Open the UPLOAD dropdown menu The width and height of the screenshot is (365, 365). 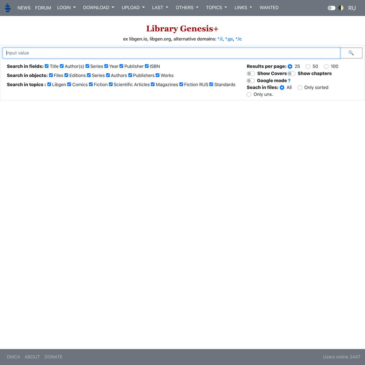click(133, 8)
